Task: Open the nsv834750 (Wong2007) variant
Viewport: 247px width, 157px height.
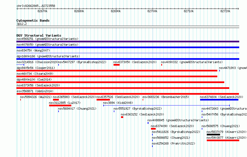Action: click(x=33, y=50)
